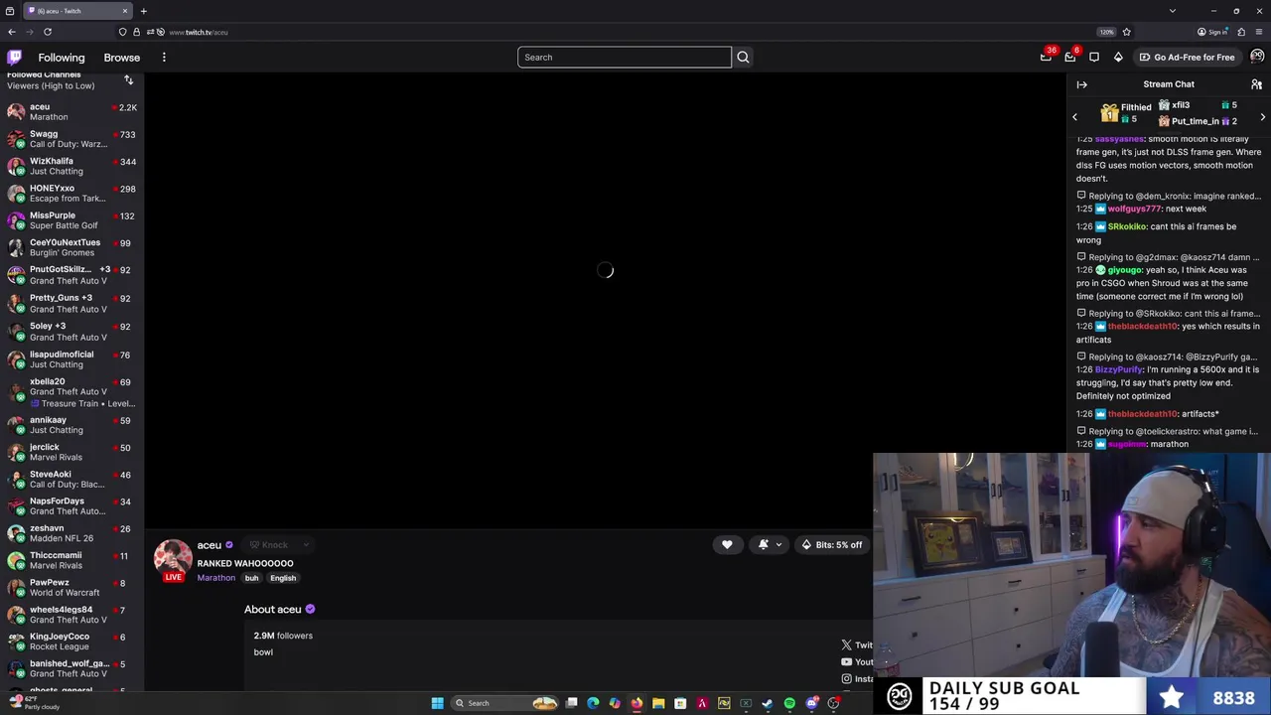
Task: Open WizKhalifa channel in sidebar
Action: tap(71, 166)
